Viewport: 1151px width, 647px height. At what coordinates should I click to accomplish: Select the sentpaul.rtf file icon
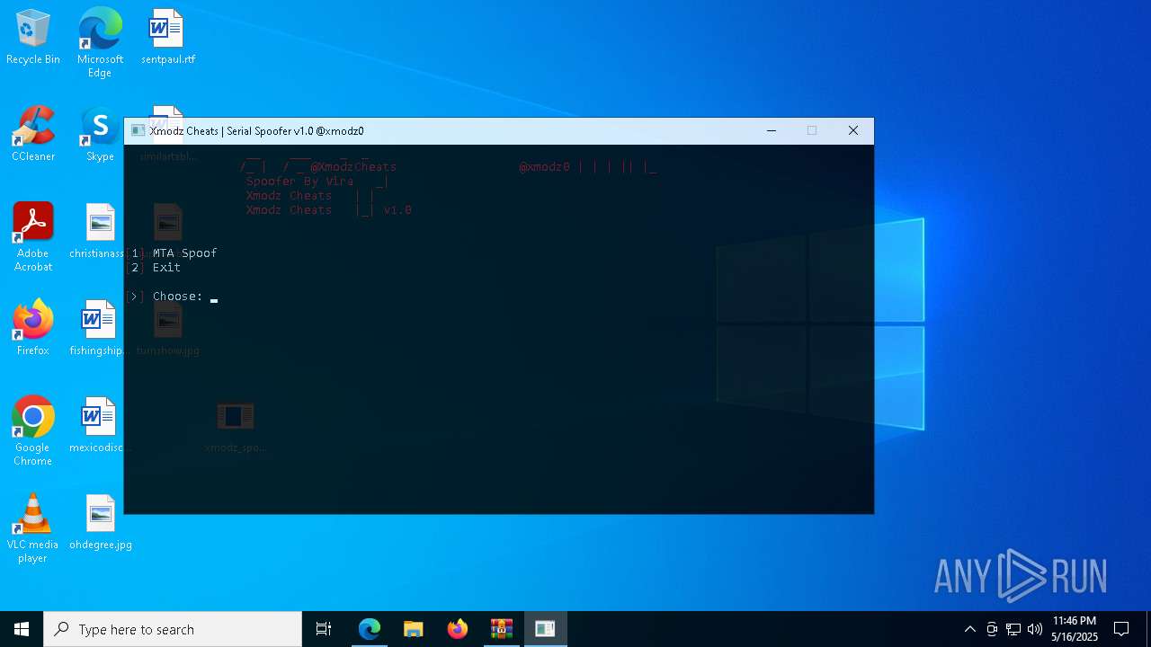pyautogui.click(x=168, y=37)
